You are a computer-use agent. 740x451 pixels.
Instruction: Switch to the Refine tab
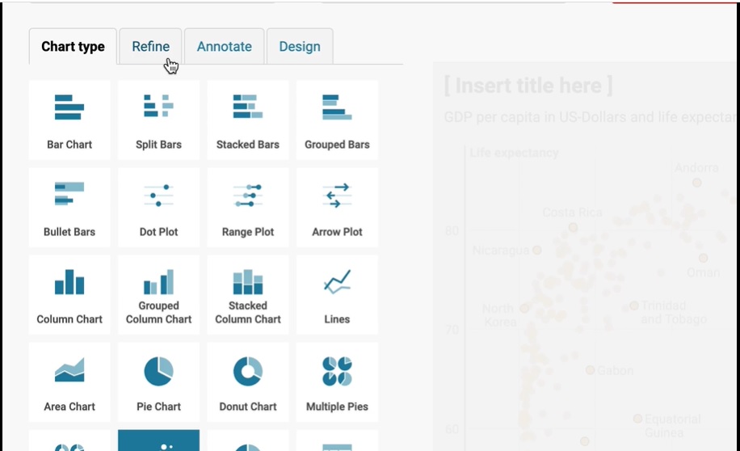(x=150, y=46)
